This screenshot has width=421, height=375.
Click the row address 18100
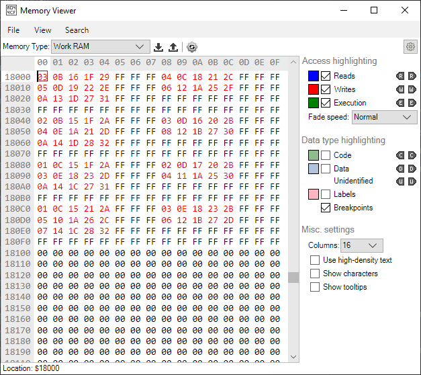pos(17,253)
